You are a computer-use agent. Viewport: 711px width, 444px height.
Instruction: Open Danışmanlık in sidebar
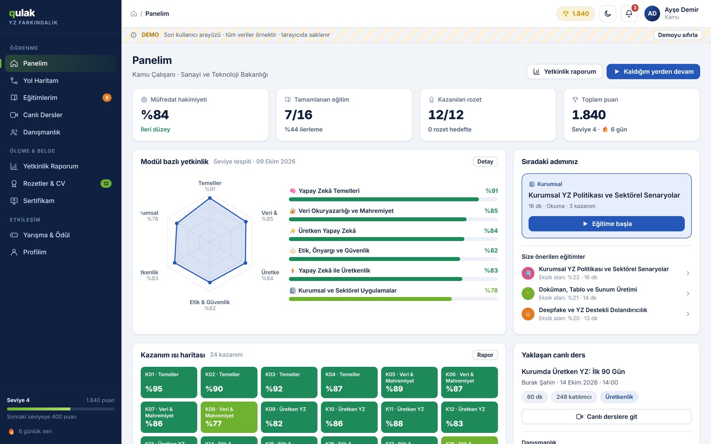click(60, 132)
